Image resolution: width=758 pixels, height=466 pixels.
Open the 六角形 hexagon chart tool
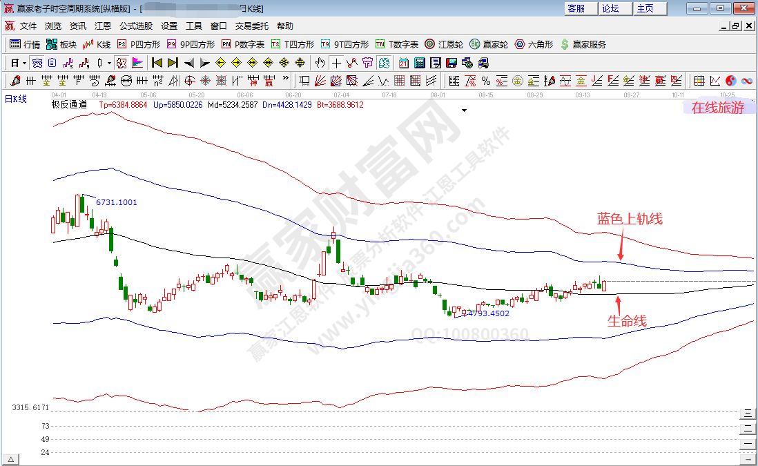(x=534, y=44)
